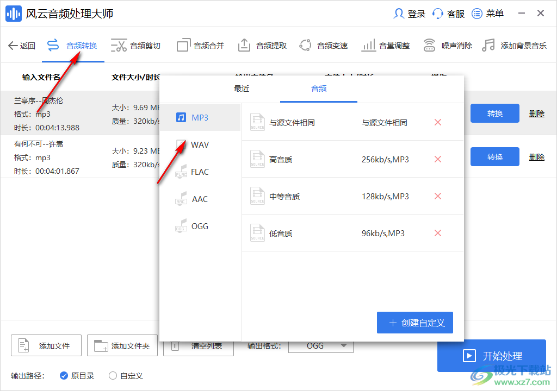The height and width of the screenshot is (391, 557).
Task: Select the 噪声消除 (noise removal) tool
Action: tap(448, 45)
